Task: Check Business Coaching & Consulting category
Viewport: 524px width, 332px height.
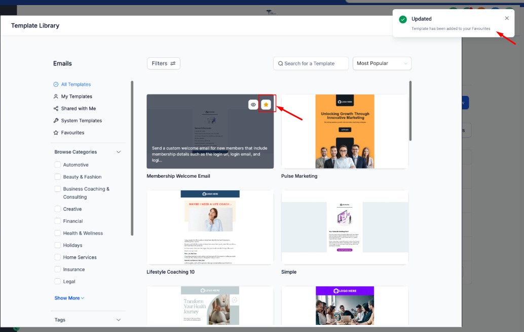Action: 57,189
